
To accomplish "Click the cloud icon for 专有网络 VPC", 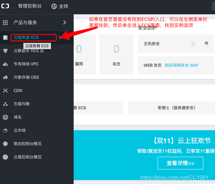I will click(x=5, y=64).
